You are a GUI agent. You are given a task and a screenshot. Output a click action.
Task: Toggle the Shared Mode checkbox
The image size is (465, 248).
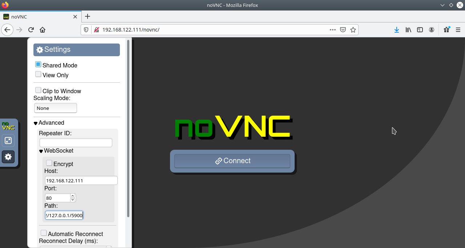[38, 65]
